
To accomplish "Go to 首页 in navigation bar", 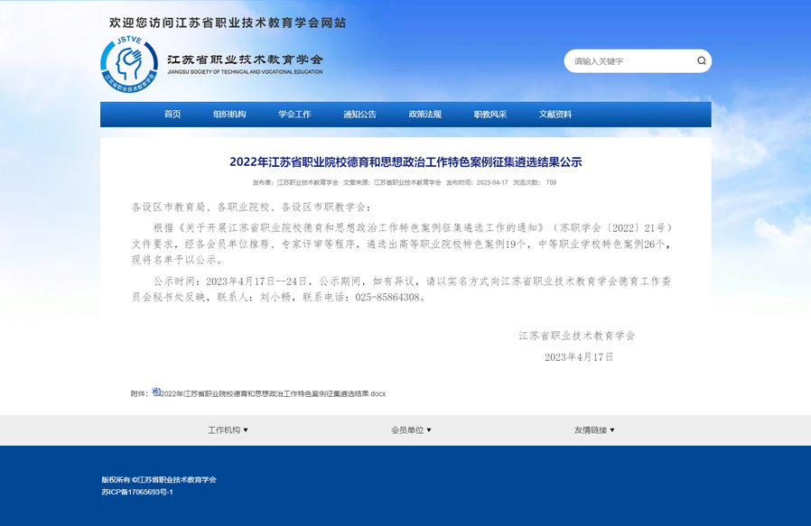I will coord(172,115).
